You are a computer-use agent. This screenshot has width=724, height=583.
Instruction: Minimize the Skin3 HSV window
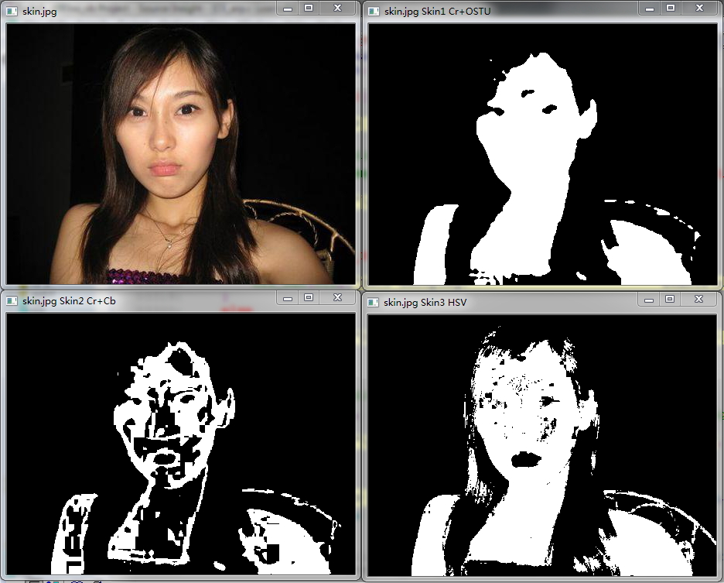tap(648, 300)
